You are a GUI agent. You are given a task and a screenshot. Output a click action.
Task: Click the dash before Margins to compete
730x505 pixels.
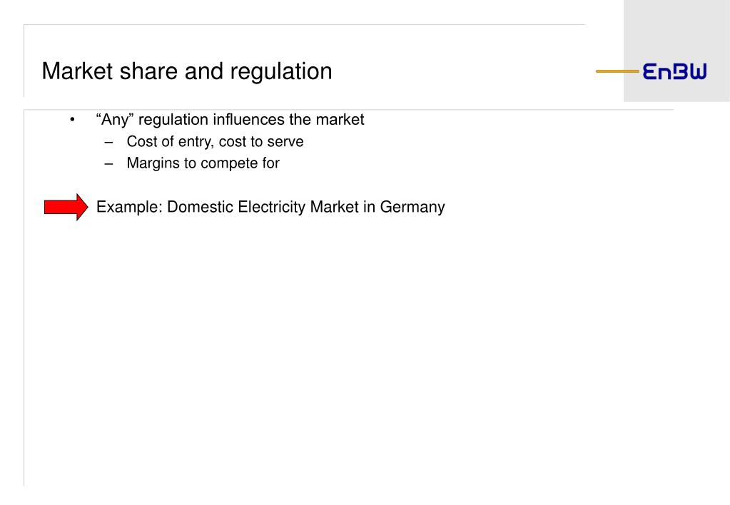click(x=109, y=164)
